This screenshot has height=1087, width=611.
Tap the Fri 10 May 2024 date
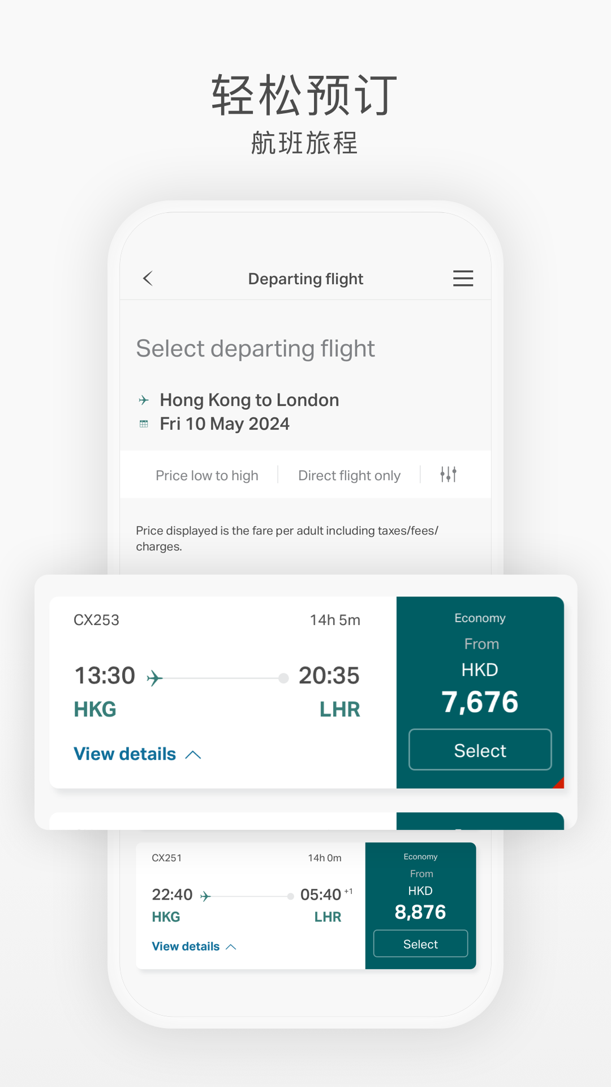[x=225, y=424]
